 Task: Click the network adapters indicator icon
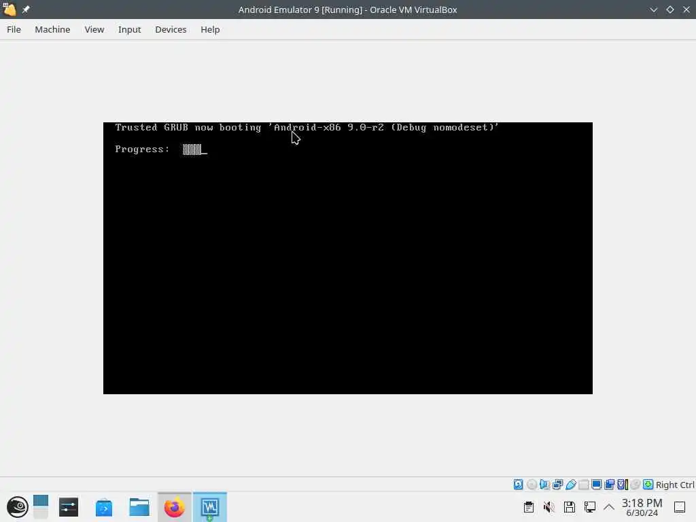(x=557, y=484)
